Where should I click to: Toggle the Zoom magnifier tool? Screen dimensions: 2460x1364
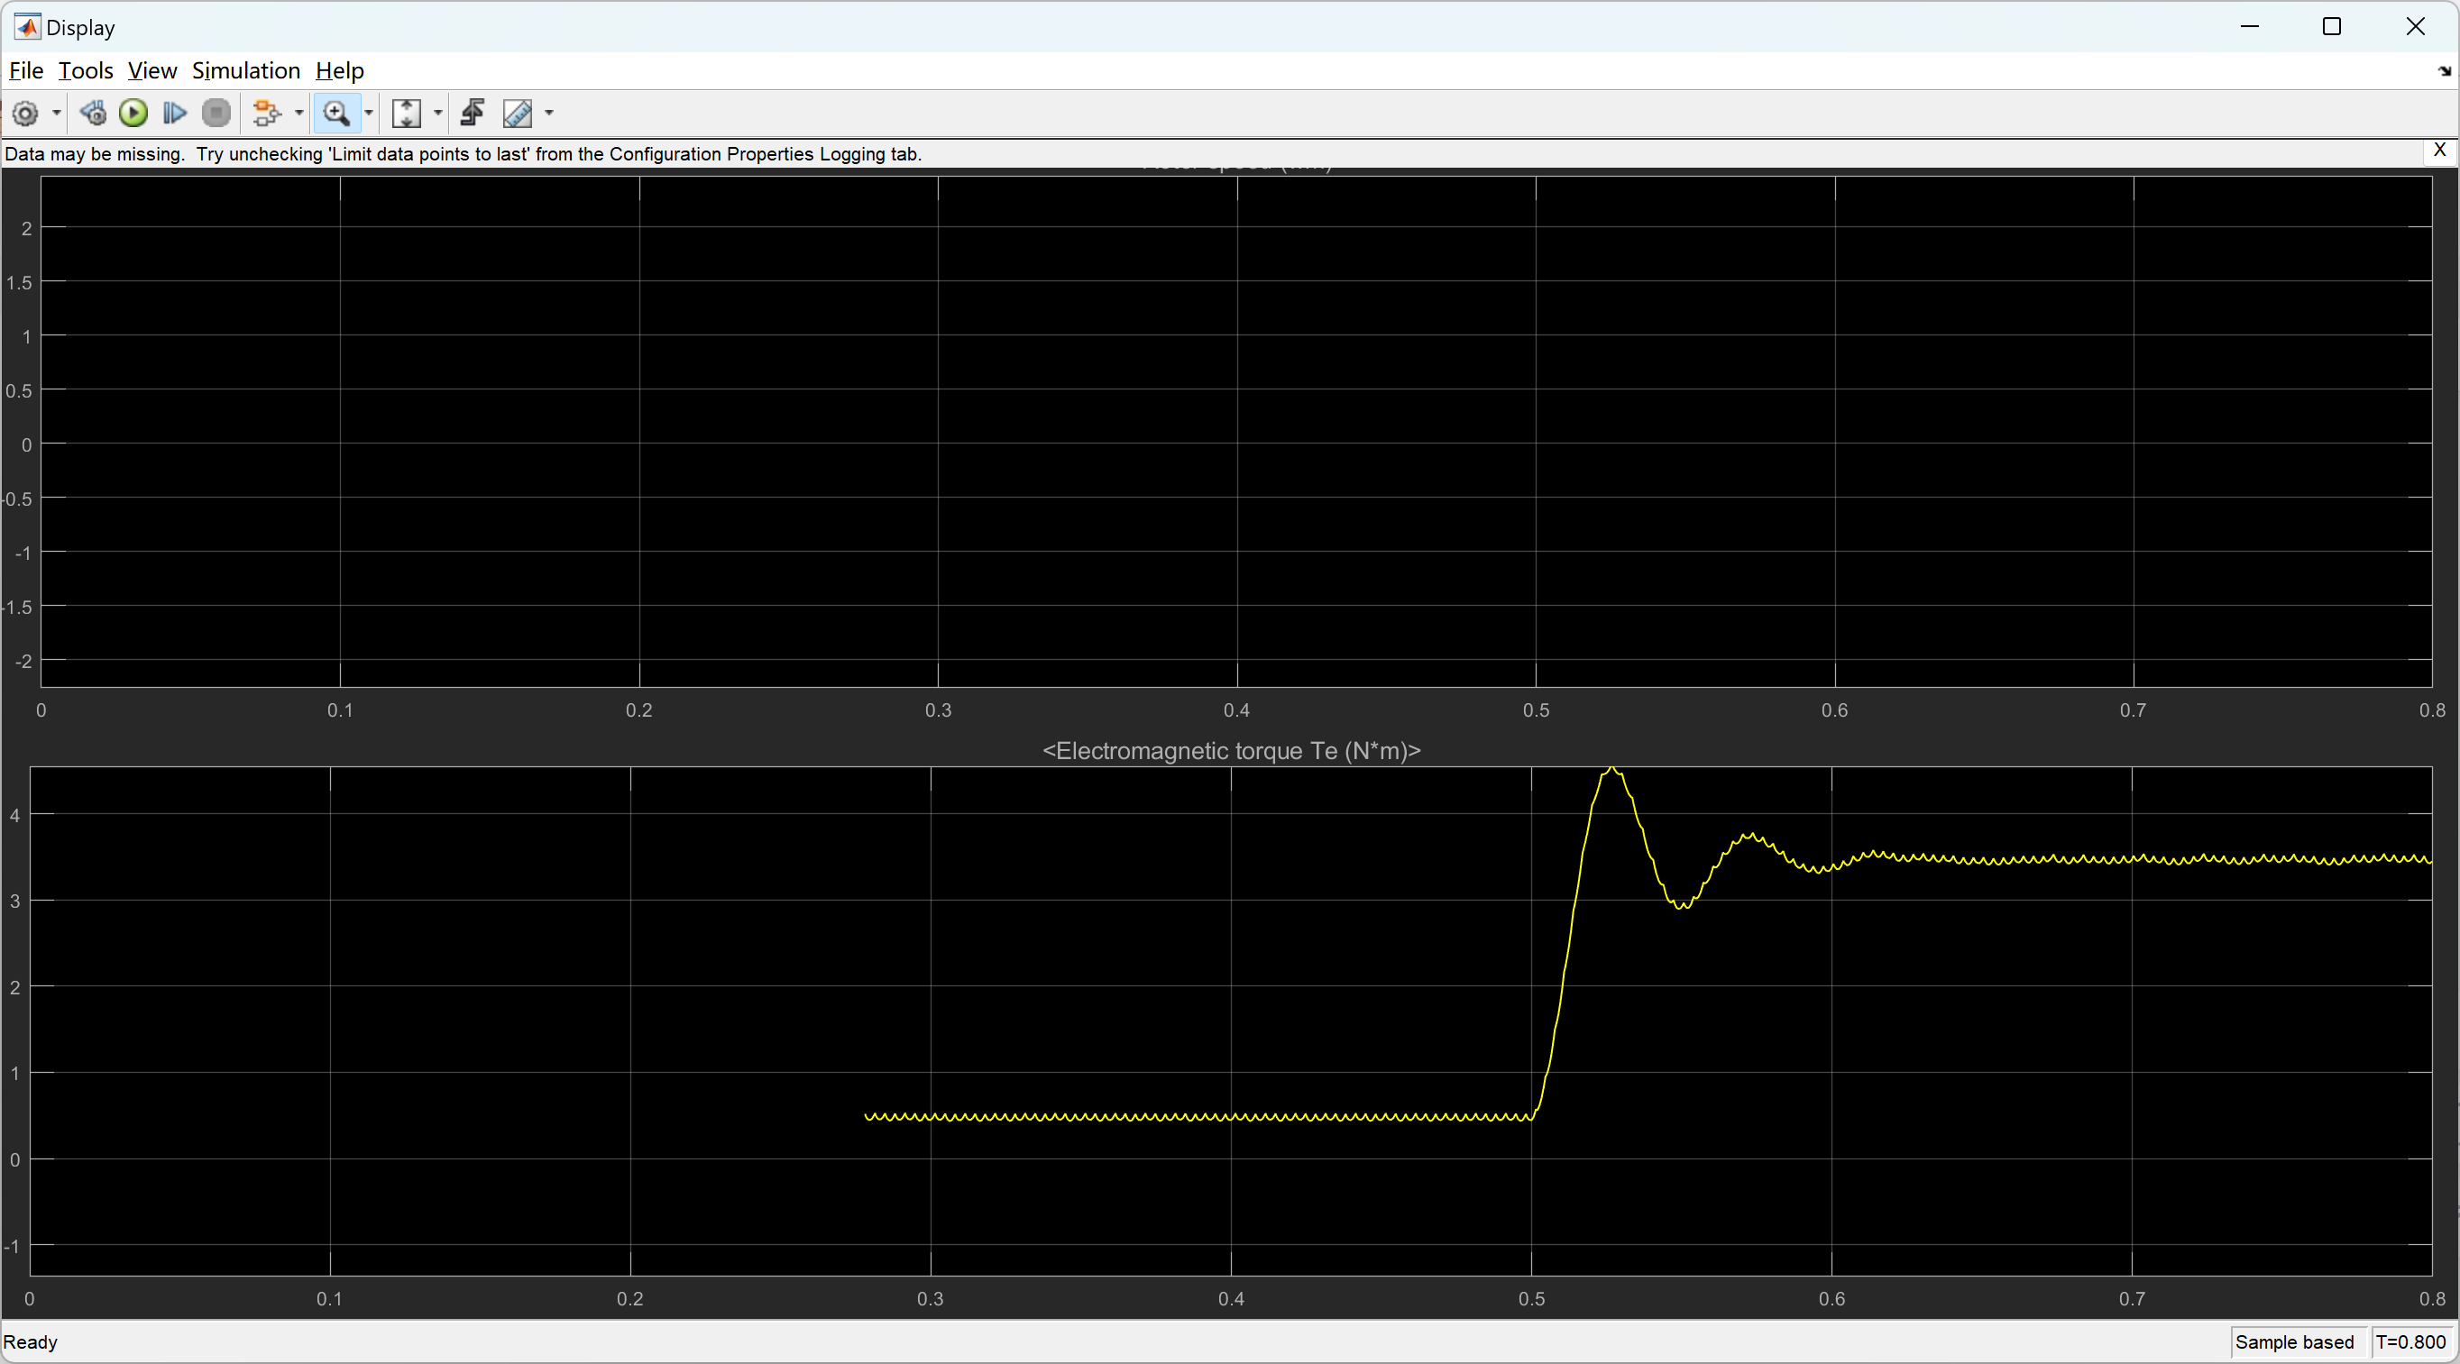click(336, 114)
